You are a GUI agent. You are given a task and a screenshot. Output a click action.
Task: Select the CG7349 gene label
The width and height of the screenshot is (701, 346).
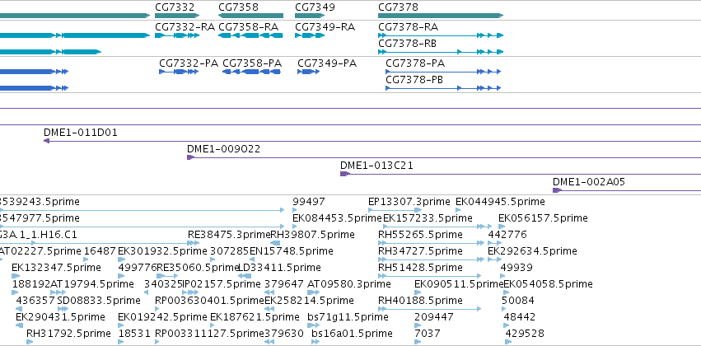tap(315, 7)
